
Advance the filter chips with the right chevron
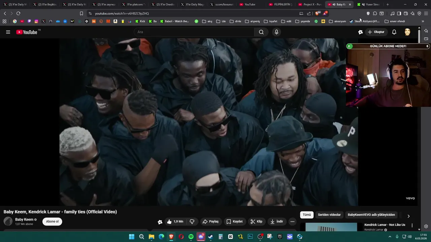coord(408,216)
